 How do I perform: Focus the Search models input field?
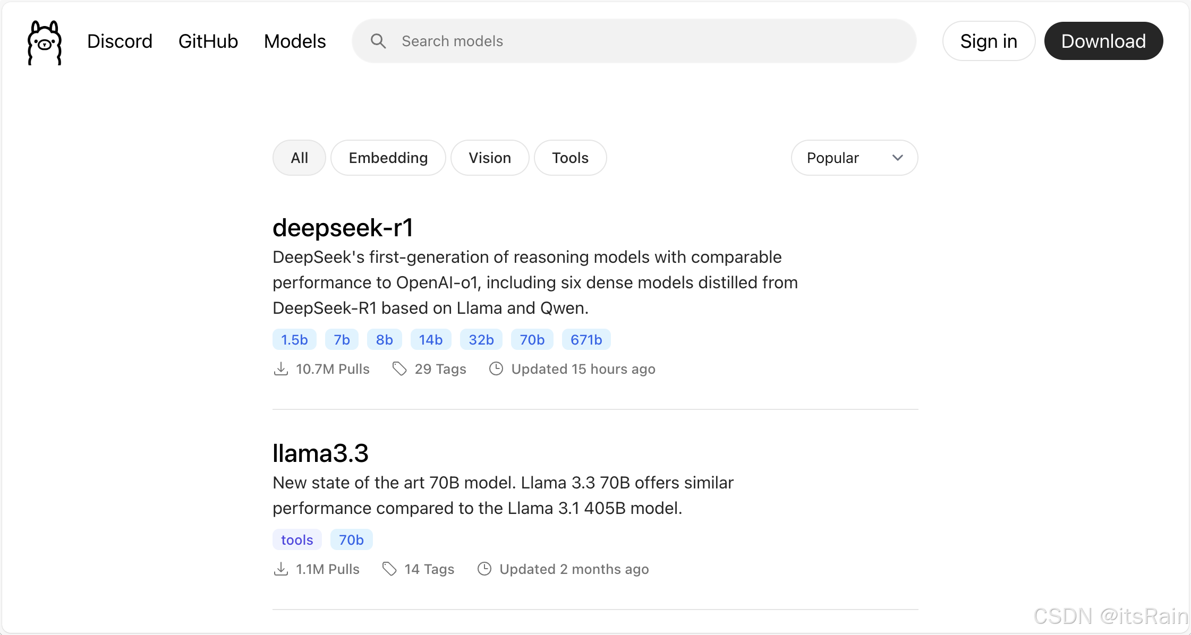point(634,41)
